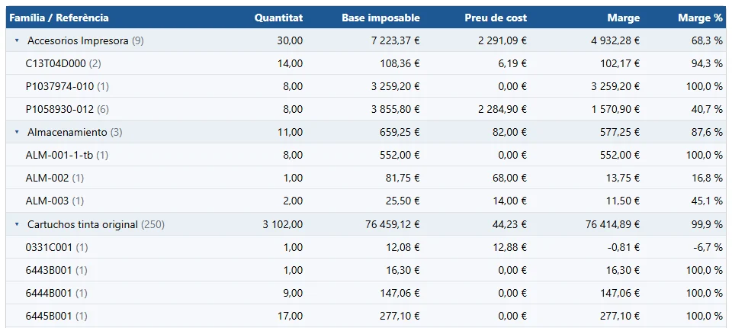Sort by Marge column header
The image size is (732, 328).
624,18
